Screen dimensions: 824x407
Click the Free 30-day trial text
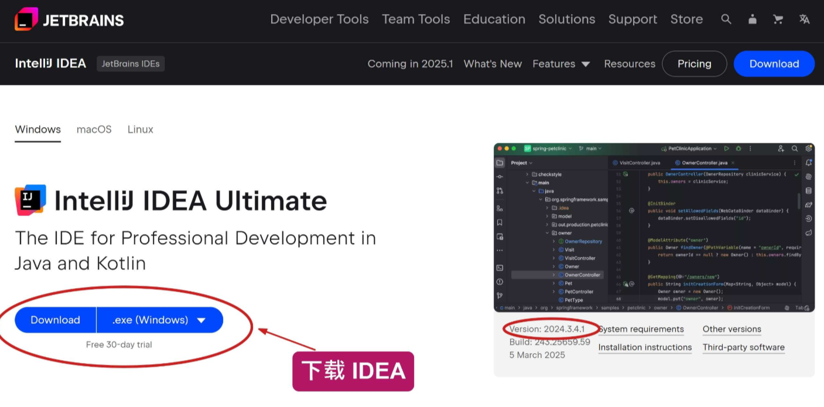pos(119,345)
